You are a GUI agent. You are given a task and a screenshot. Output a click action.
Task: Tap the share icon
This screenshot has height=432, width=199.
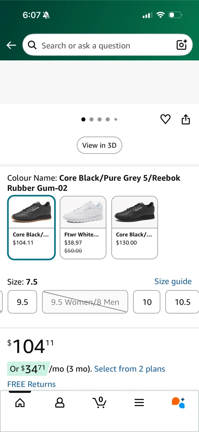(186, 119)
